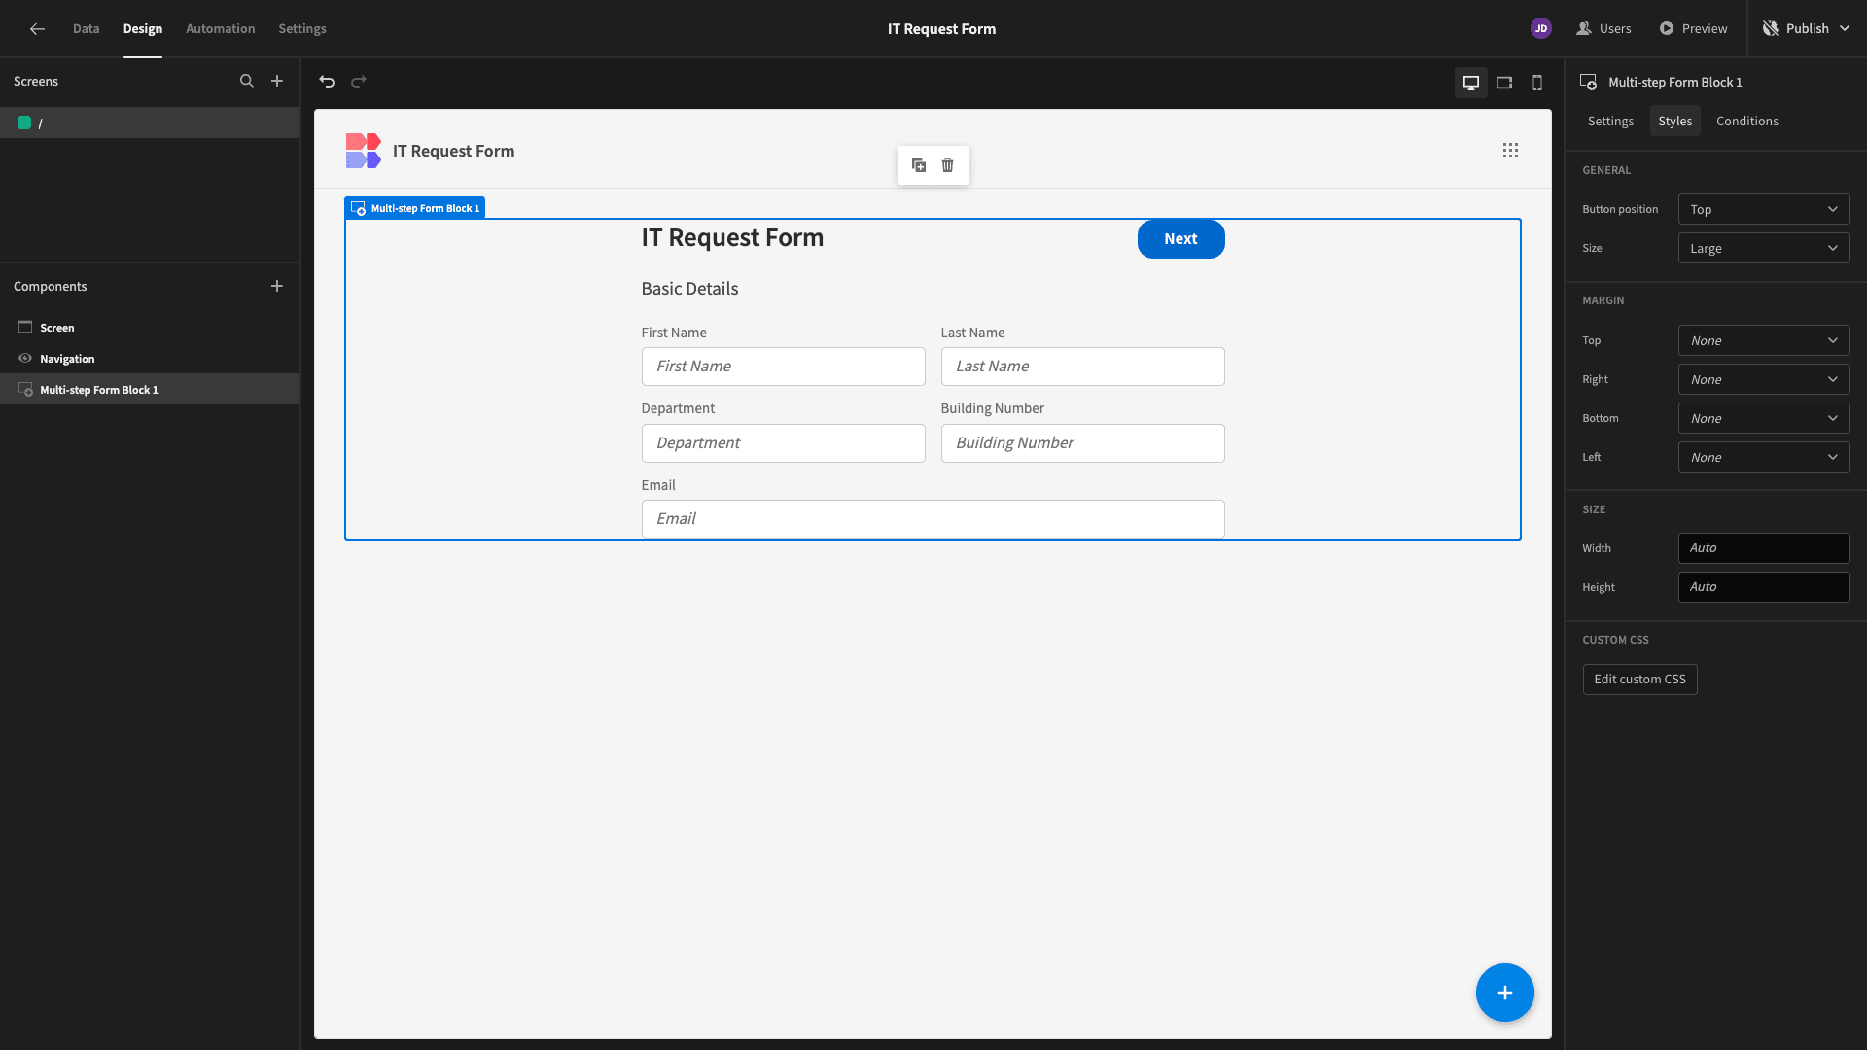
Task: Switch to tablet preview device
Action: click(1504, 83)
